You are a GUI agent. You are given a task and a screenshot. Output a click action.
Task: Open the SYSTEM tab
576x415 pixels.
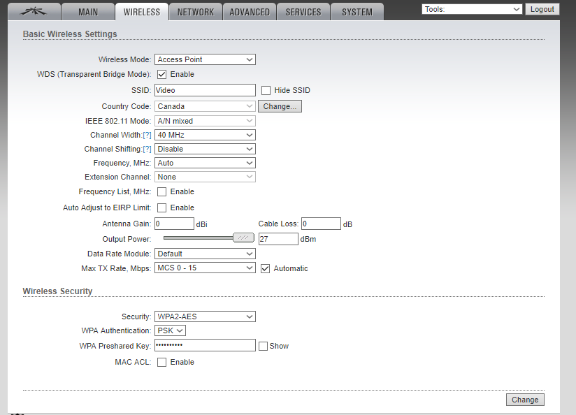point(357,12)
